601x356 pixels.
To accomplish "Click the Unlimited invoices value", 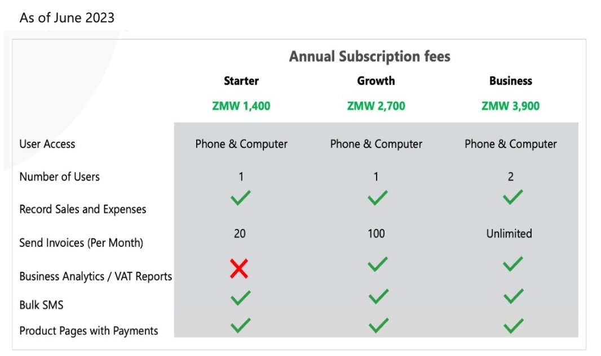I will pyautogui.click(x=509, y=233).
